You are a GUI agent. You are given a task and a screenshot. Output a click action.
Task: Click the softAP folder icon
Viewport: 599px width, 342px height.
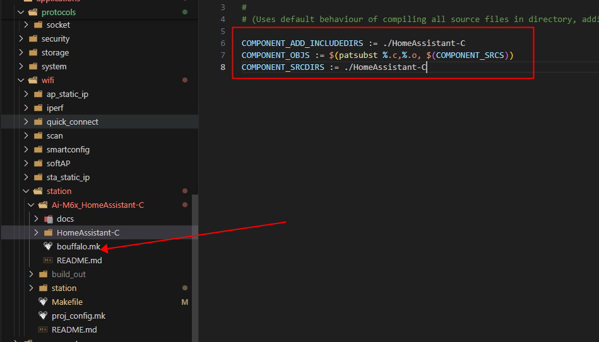point(38,163)
